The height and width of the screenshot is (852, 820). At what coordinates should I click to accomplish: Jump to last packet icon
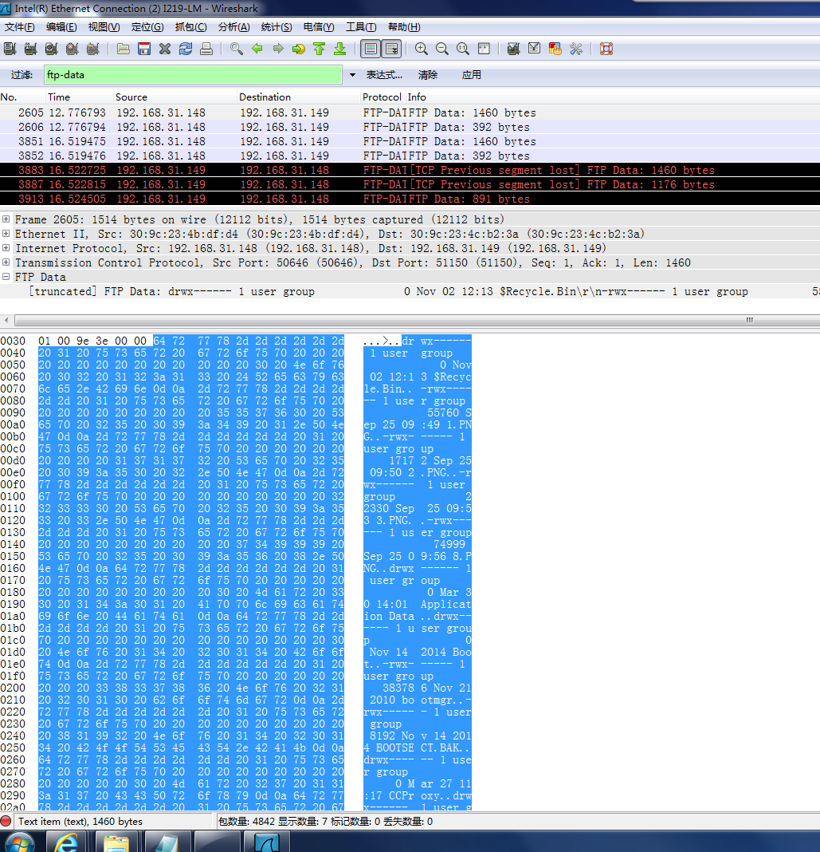point(340,49)
